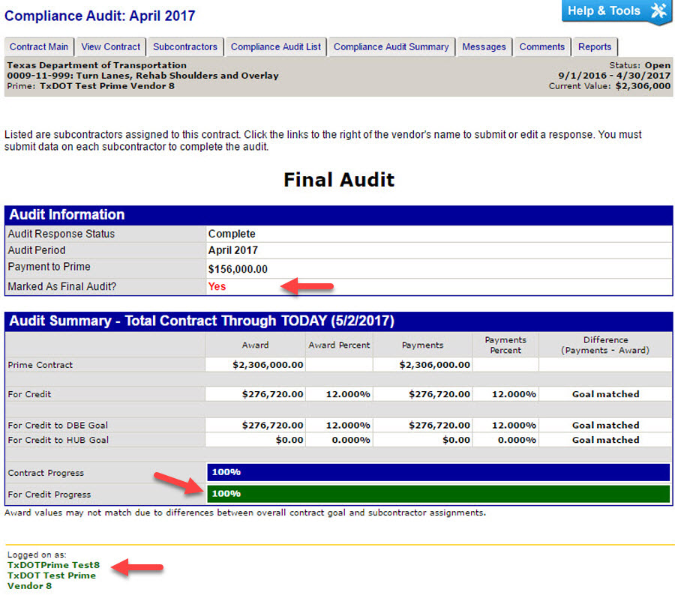Click the Goal matched cell for DBE Goal

[605, 425]
